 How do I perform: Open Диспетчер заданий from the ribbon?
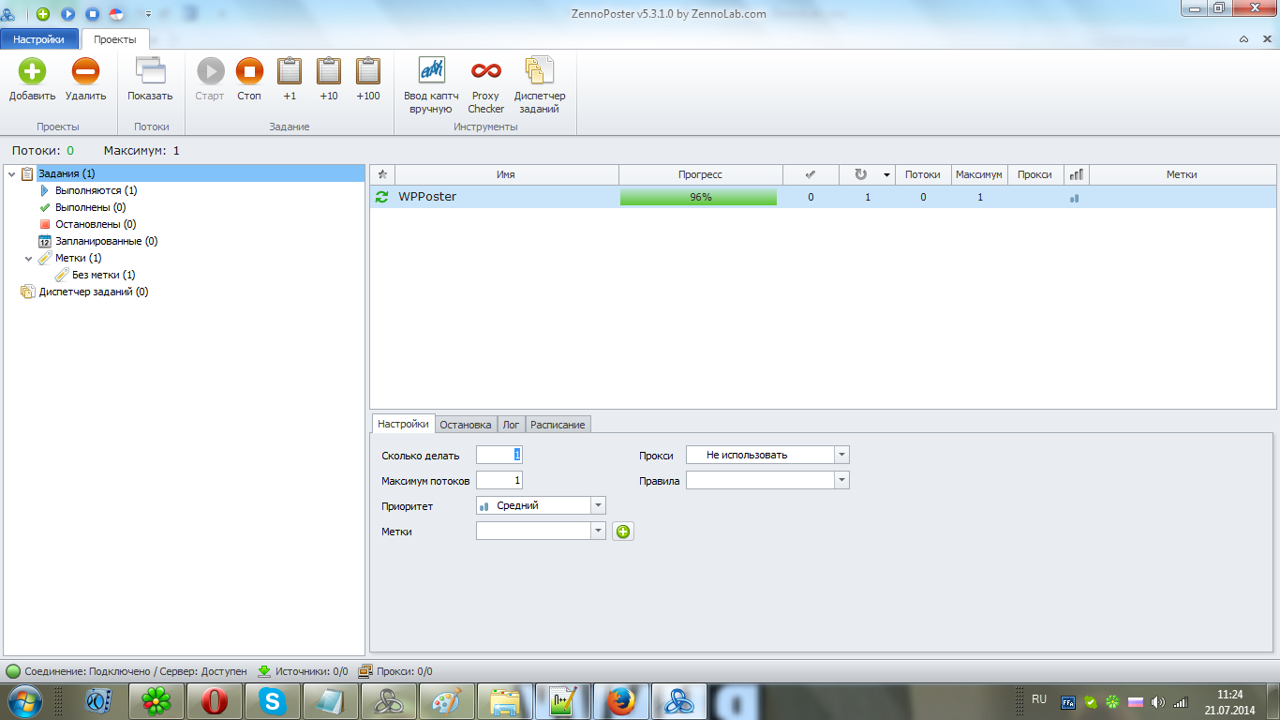540,86
